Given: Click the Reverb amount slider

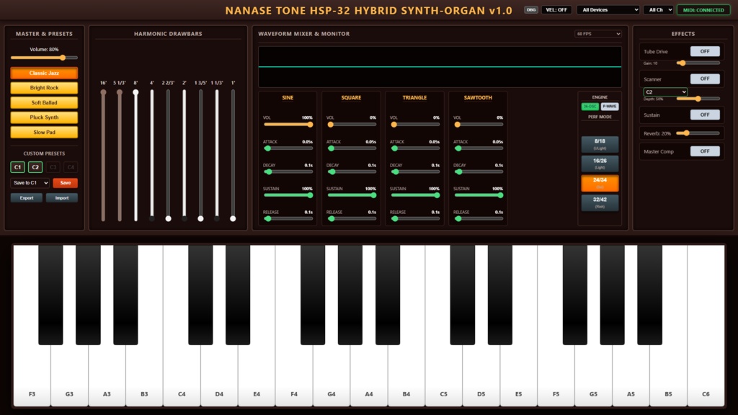Looking at the screenshot, I should pos(698,133).
